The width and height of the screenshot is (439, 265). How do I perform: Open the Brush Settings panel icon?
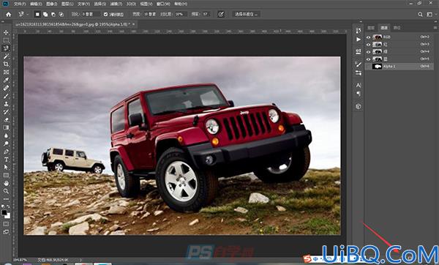coord(359,73)
